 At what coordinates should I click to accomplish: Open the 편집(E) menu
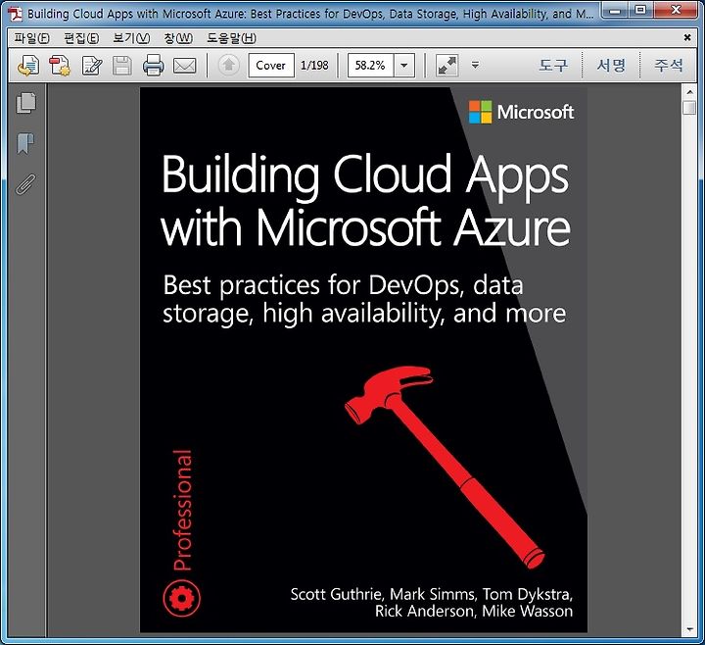tap(81, 38)
